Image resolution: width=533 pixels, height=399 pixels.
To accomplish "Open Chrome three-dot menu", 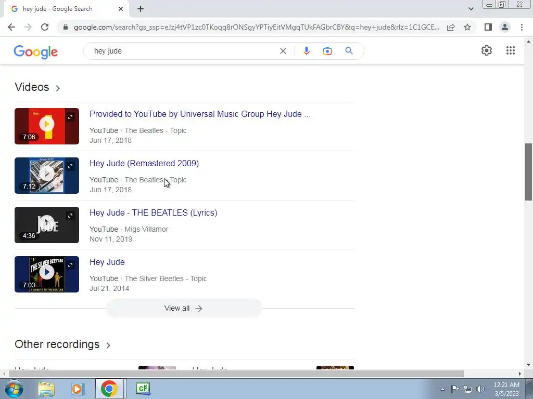I will (x=522, y=27).
